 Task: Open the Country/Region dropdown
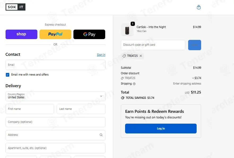click(55, 96)
